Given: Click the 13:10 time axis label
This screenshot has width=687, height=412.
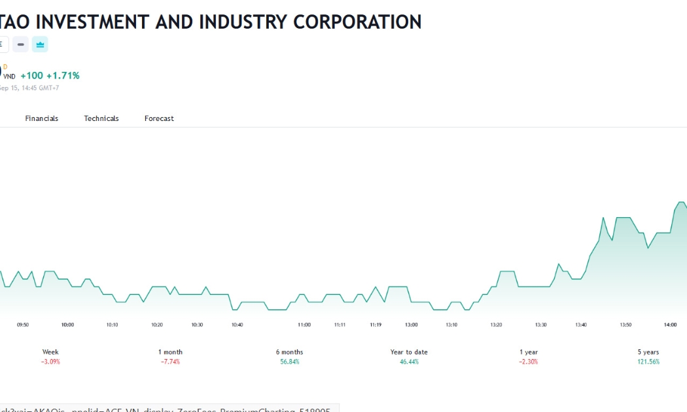Looking at the screenshot, I should point(451,325).
